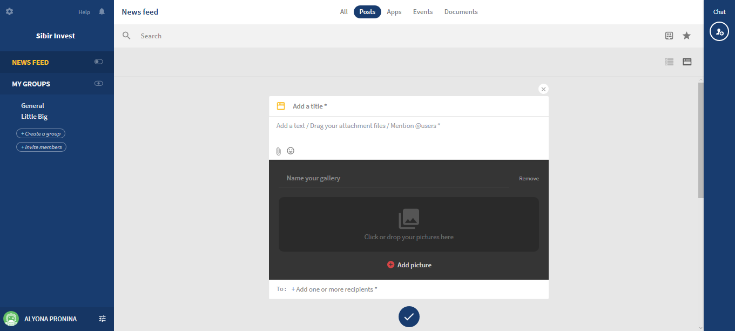The height and width of the screenshot is (331, 735).
Task: Click News feed page heading
Action: pos(140,12)
